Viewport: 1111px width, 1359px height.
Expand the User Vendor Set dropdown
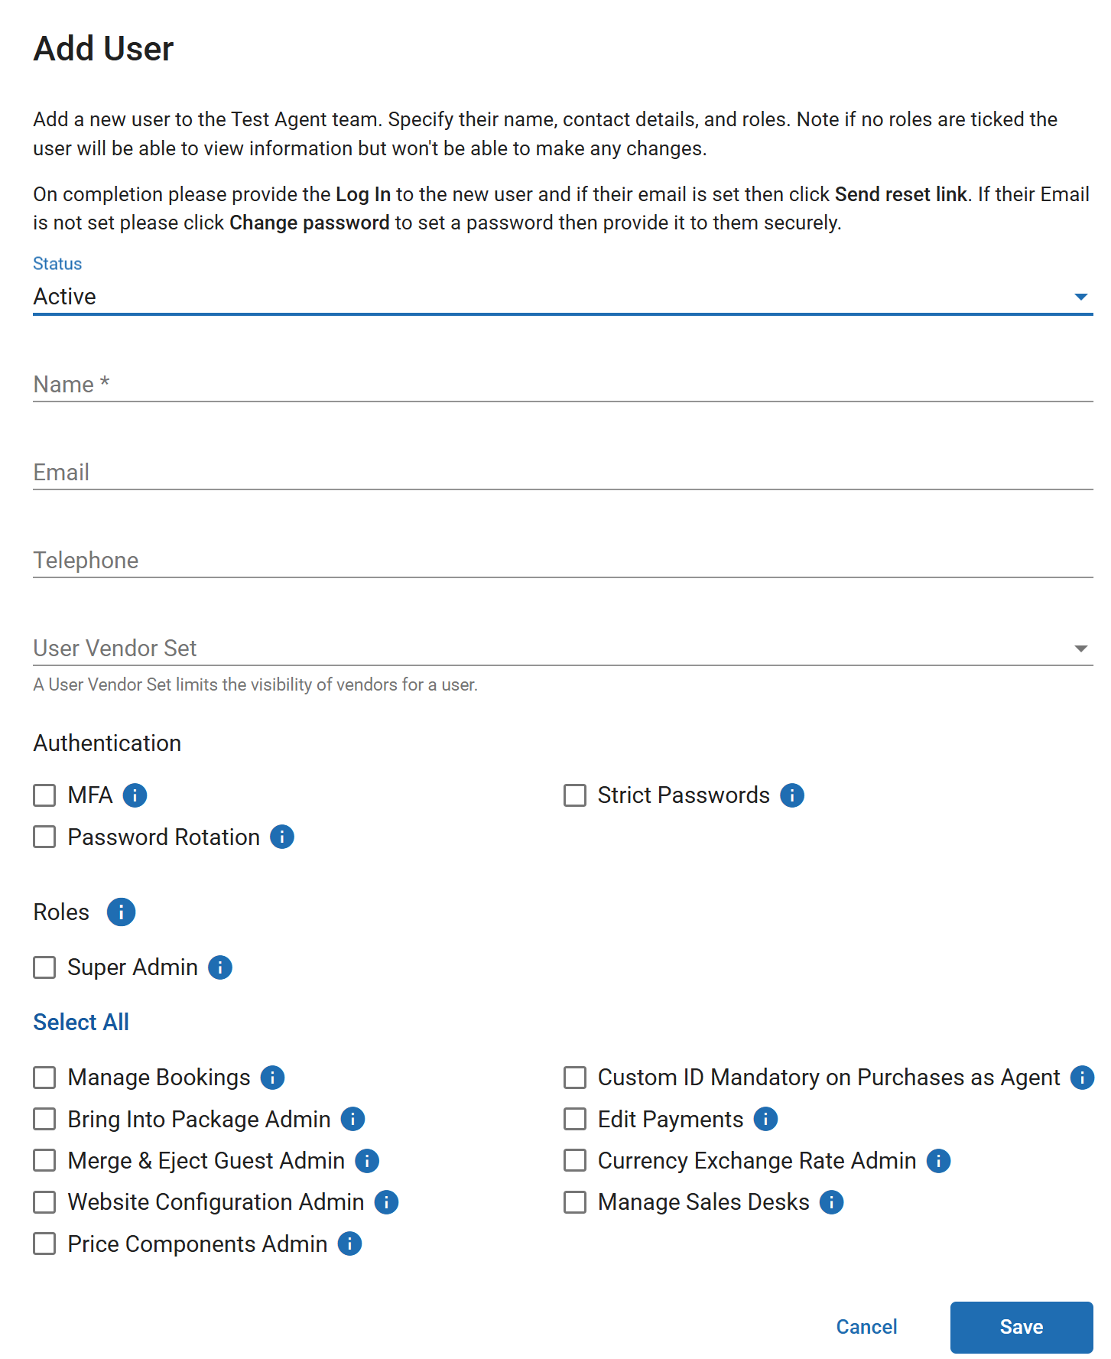[562, 649]
